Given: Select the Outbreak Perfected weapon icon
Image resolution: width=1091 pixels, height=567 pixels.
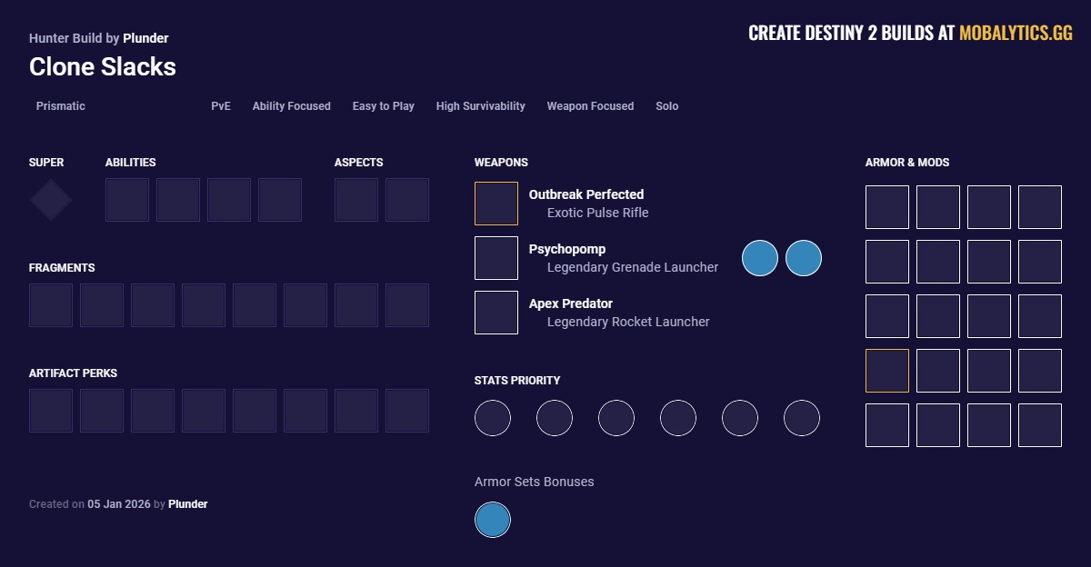Looking at the screenshot, I should 496,204.
